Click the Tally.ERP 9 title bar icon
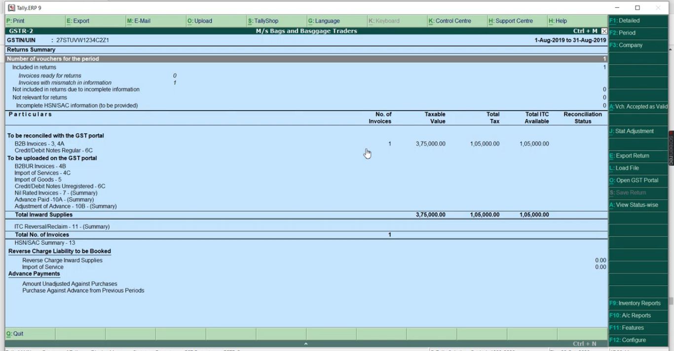The image size is (674, 351). pyautogui.click(x=11, y=8)
